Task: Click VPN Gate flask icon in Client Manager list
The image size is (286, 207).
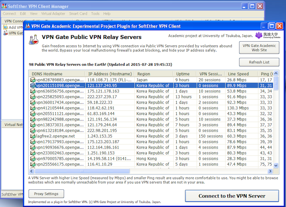Action: click(x=5, y=33)
